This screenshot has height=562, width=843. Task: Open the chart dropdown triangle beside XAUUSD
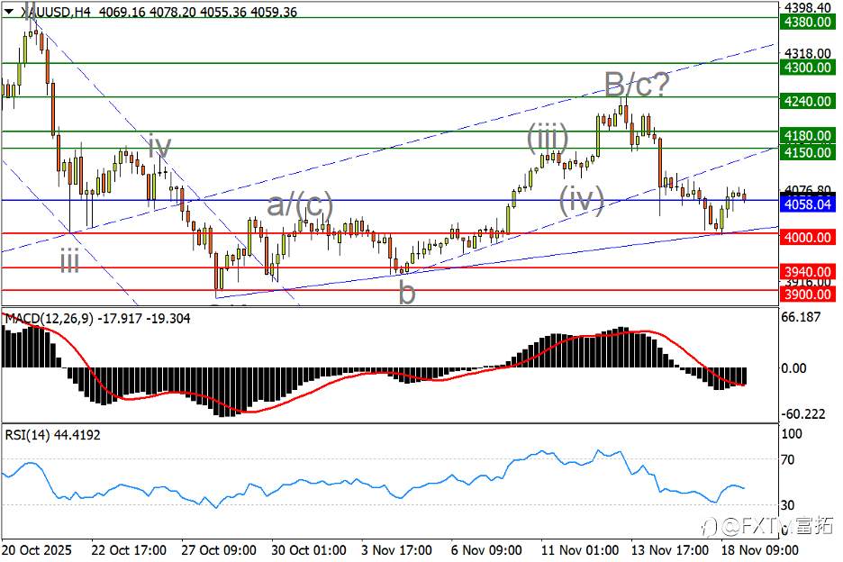tap(9, 11)
